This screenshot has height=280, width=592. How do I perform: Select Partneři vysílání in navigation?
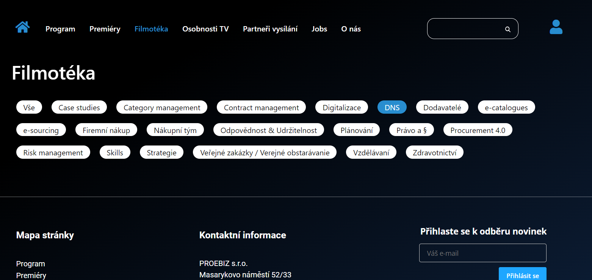(x=270, y=29)
